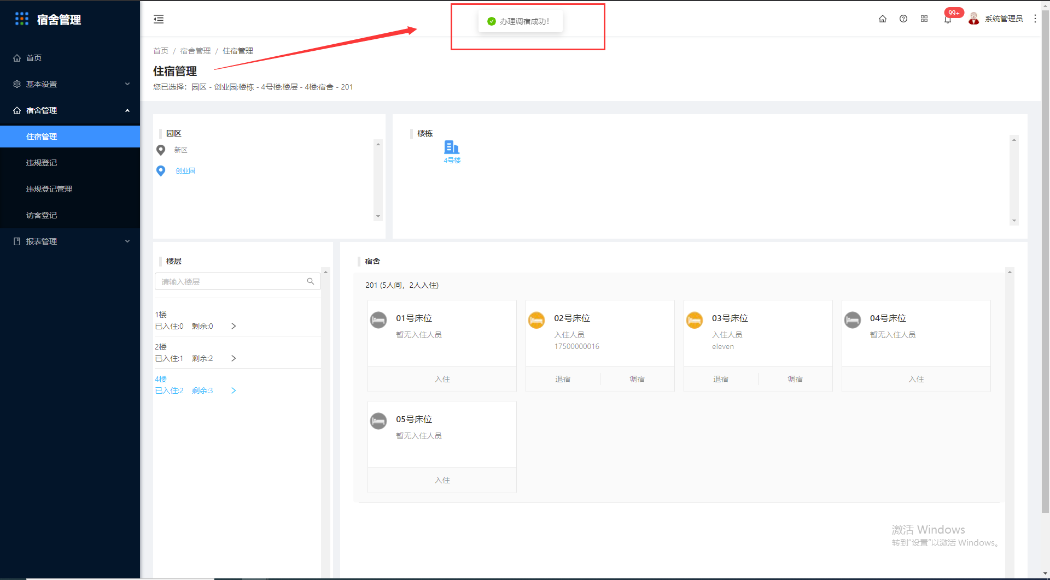Open 1楼 floor row chevron
The image size is (1050, 580).
click(234, 326)
